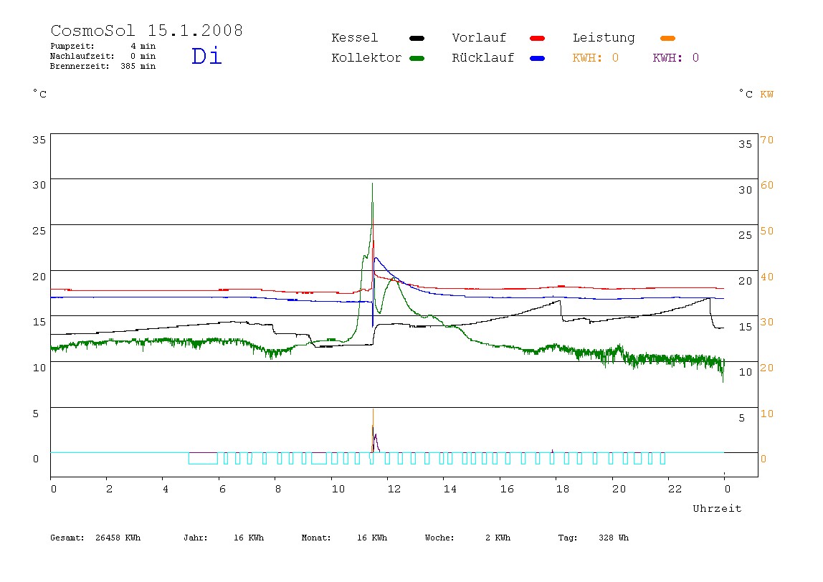Click the black Kessel legend swatch

pos(417,38)
